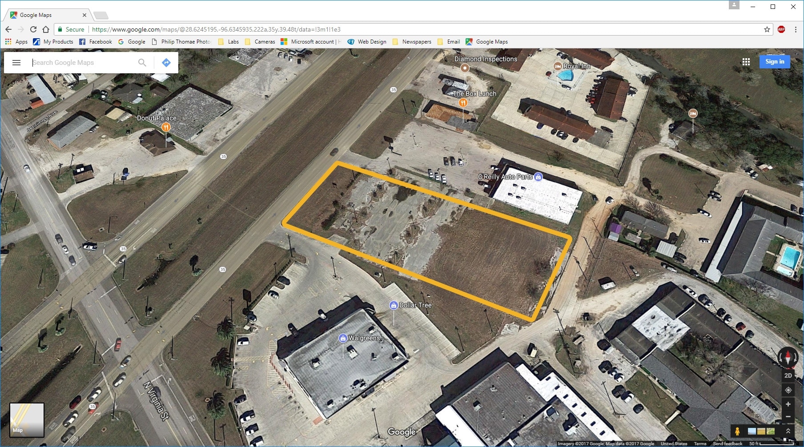Click the search magnifier icon
Image resolution: width=804 pixels, height=447 pixels.
pos(142,62)
